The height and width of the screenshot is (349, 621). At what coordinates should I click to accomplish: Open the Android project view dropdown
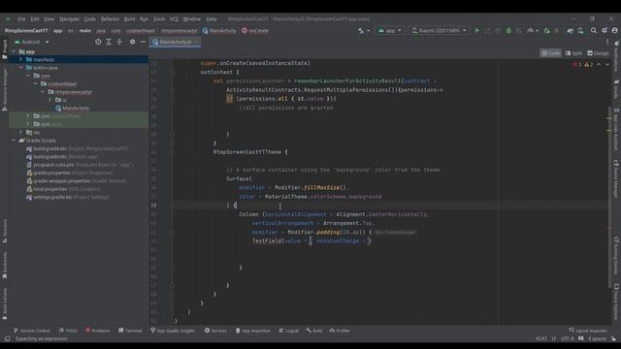pyautogui.click(x=32, y=42)
